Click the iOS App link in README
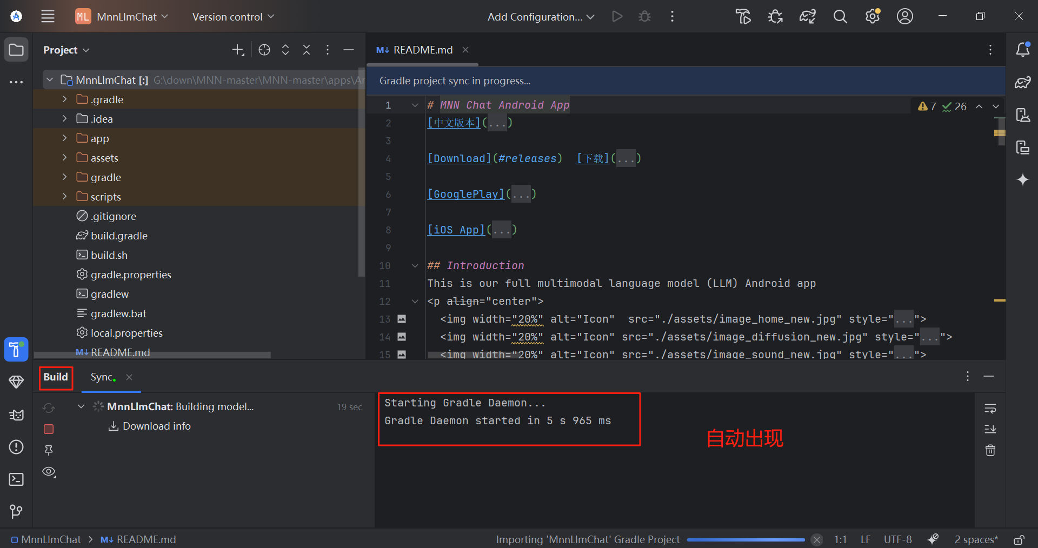Image resolution: width=1038 pixels, height=548 pixels. pyautogui.click(x=456, y=230)
